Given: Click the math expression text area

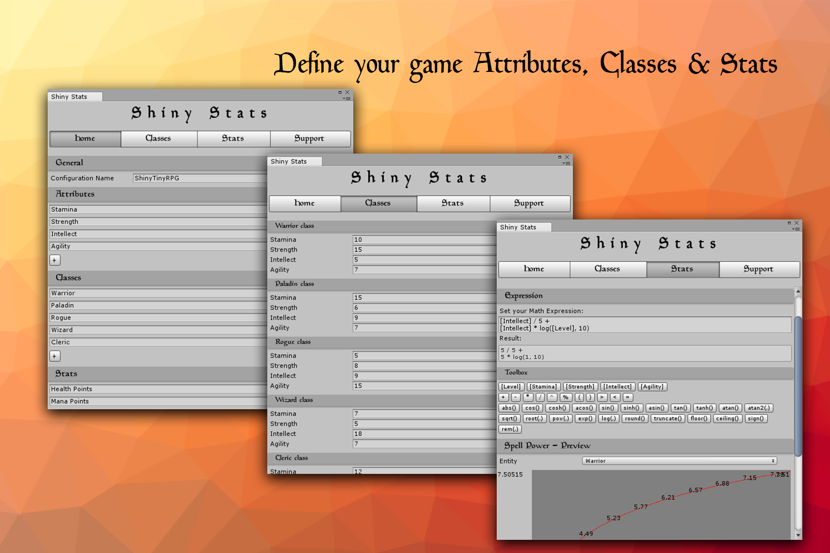Looking at the screenshot, I should (x=644, y=325).
